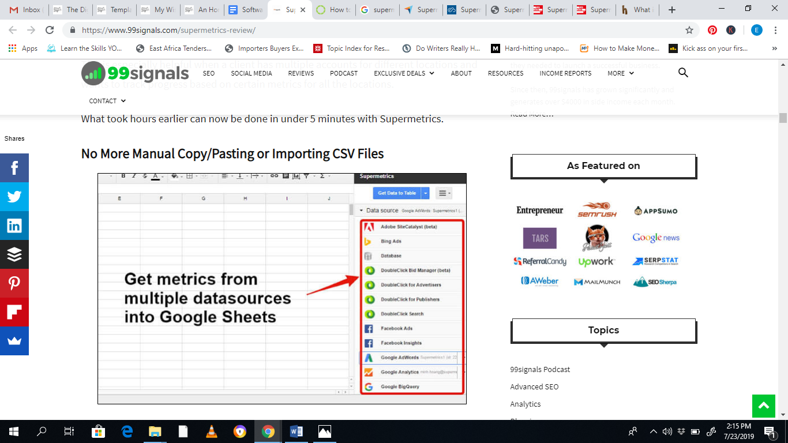
Task: Open Task View on the taskbar
Action: pyautogui.click(x=69, y=431)
